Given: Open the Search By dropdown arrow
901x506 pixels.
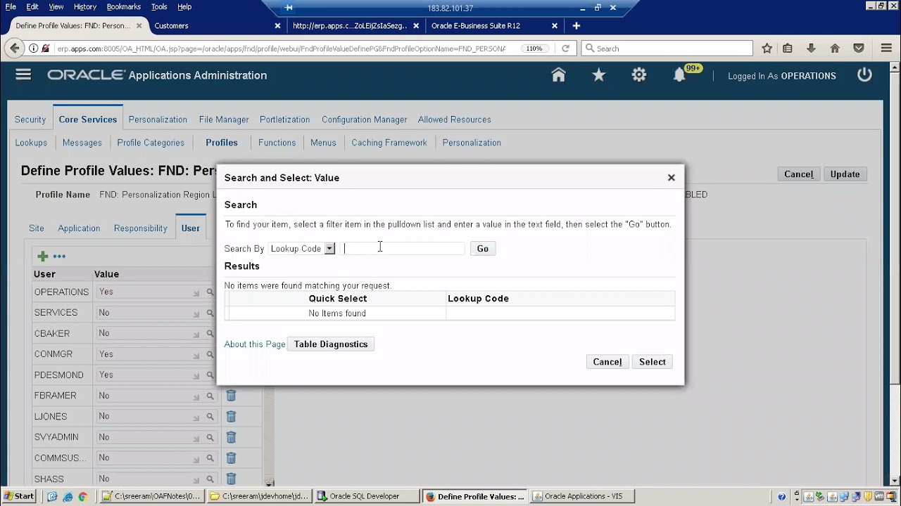Looking at the screenshot, I should [x=329, y=249].
